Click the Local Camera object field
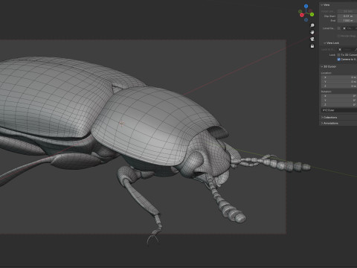This screenshot has width=357, height=268. pos(350,28)
